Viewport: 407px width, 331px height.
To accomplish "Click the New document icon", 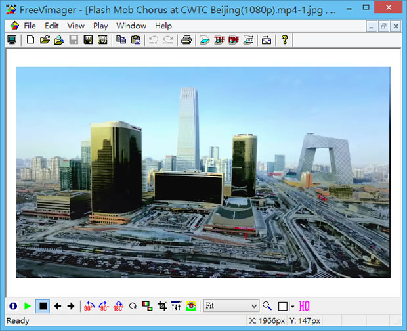I will (x=30, y=40).
